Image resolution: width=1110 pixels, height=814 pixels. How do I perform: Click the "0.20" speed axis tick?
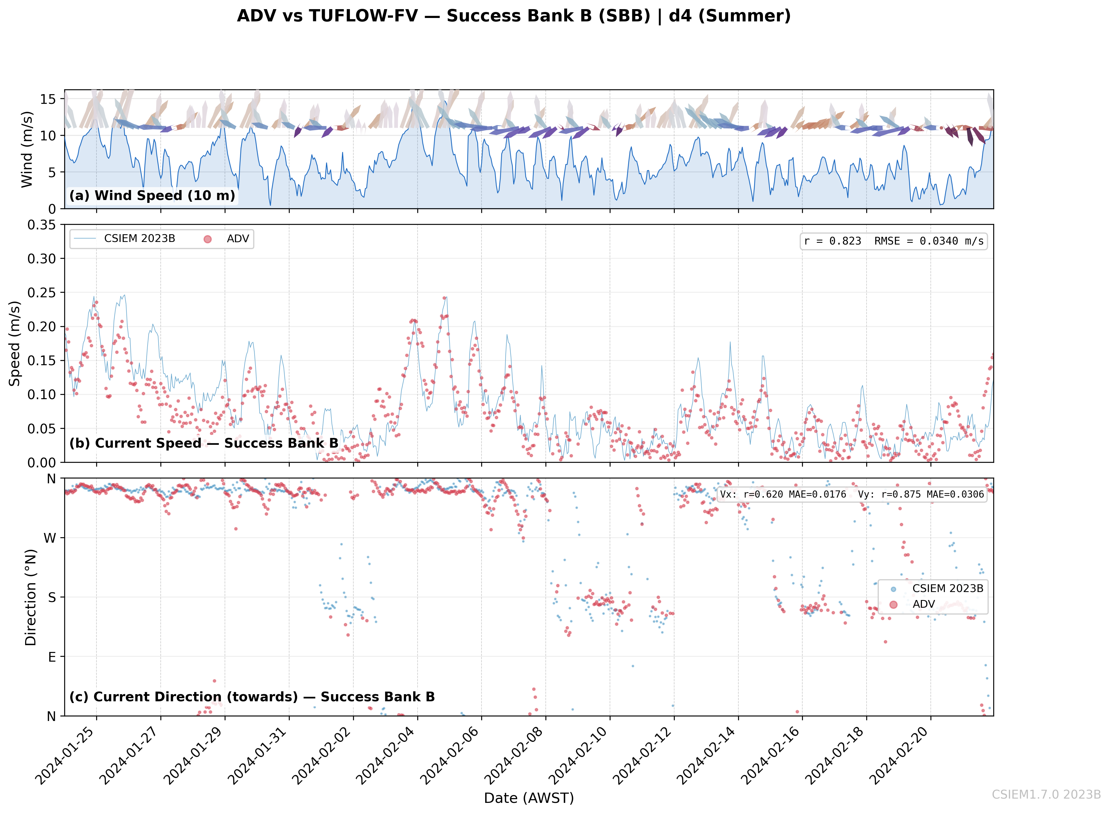(x=42, y=327)
